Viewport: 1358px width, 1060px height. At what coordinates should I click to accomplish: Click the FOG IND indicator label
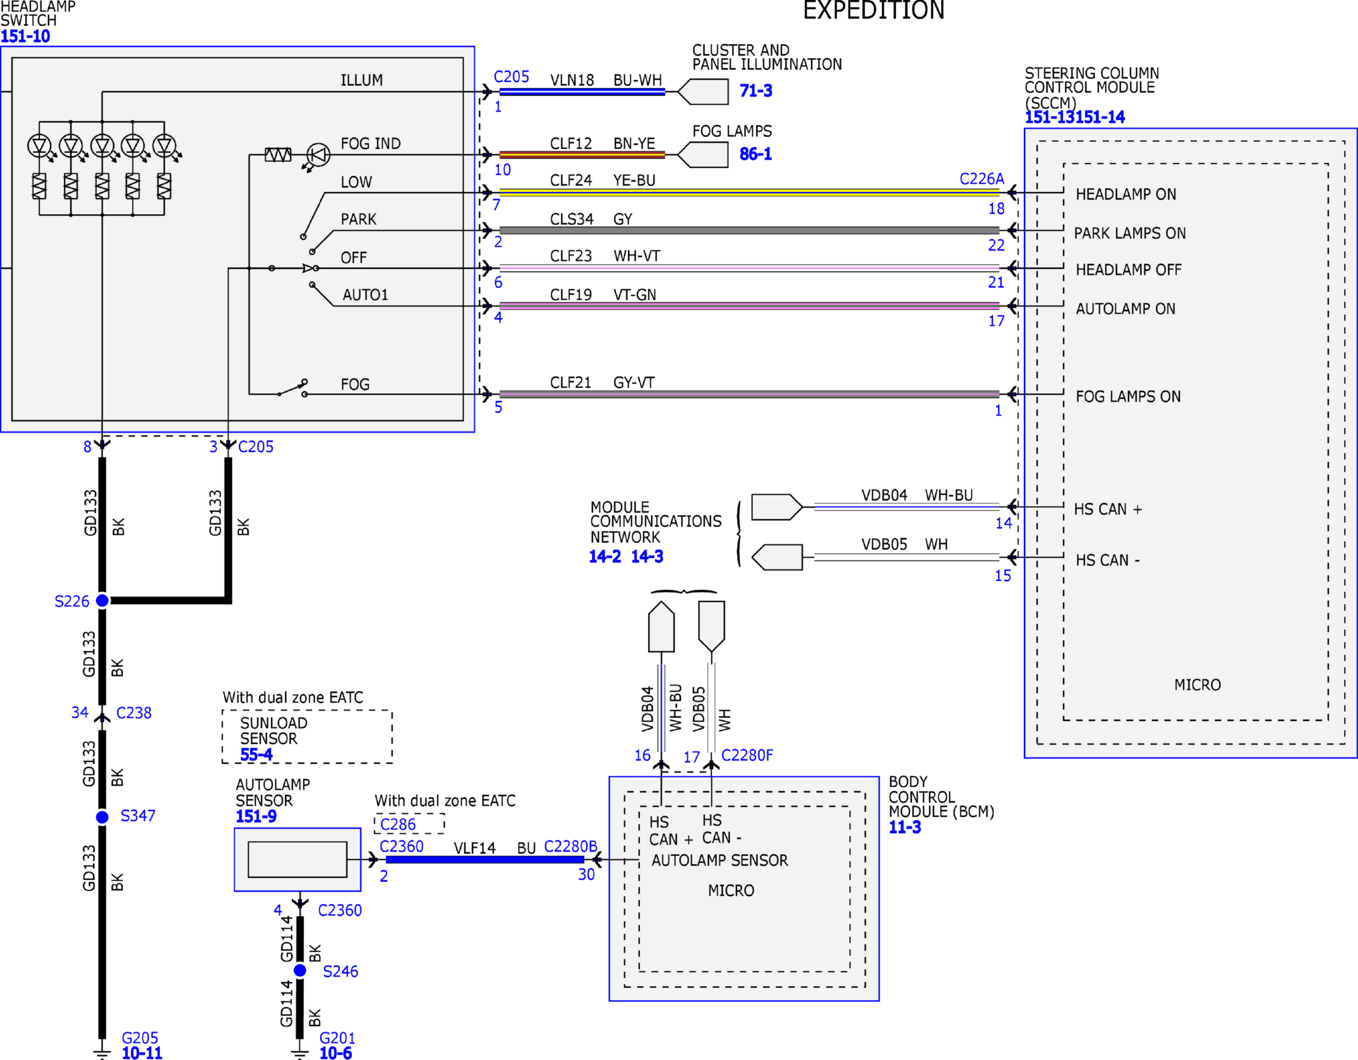tap(370, 143)
